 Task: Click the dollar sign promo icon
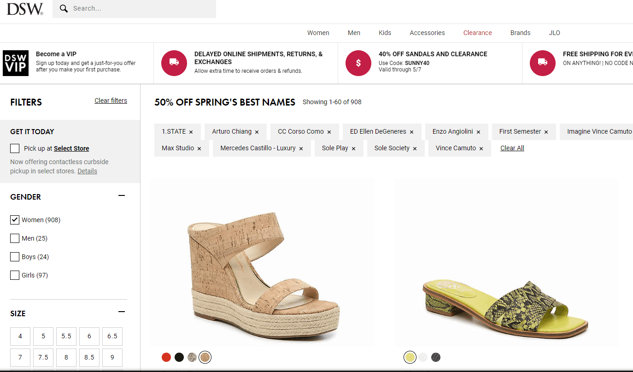(x=358, y=63)
